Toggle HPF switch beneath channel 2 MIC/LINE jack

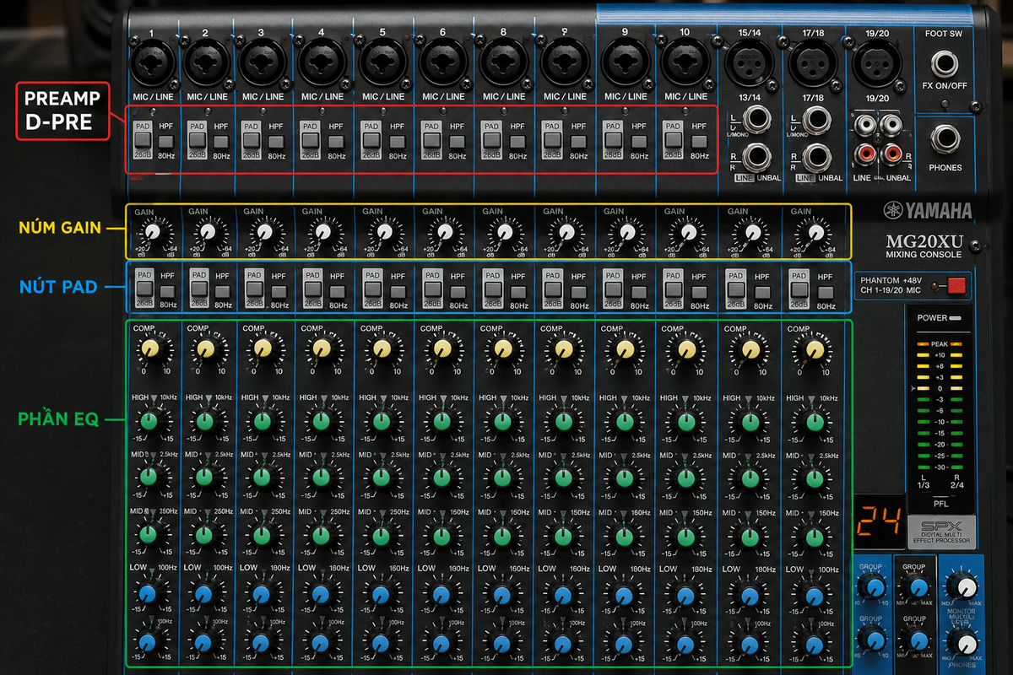click(221, 141)
